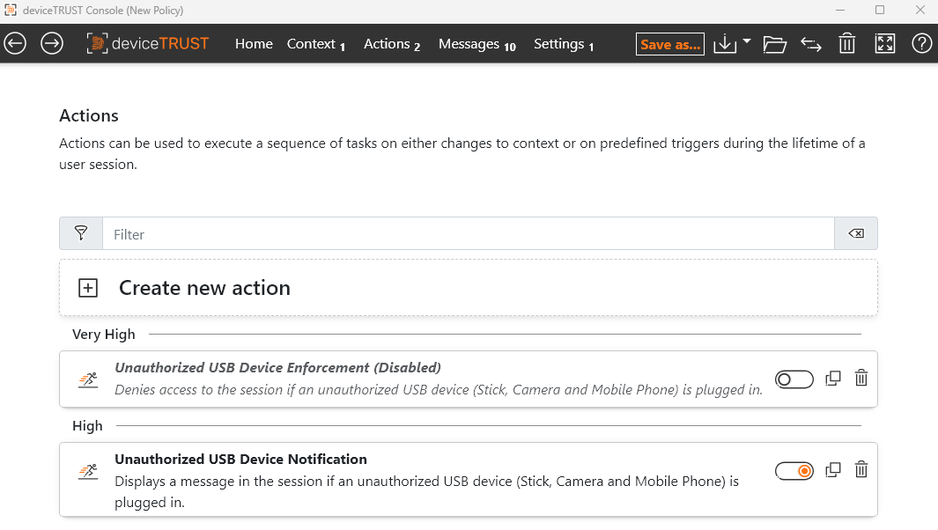The height and width of the screenshot is (530, 938).
Task: Open help using the question mark icon
Action: pos(921,43)
